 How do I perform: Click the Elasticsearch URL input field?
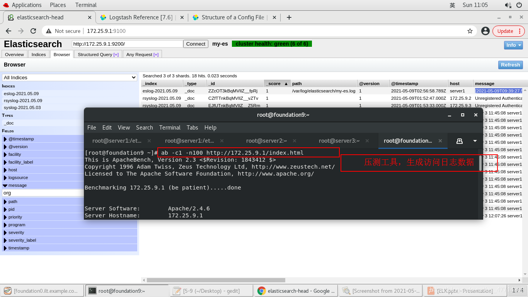click(127, 44)
